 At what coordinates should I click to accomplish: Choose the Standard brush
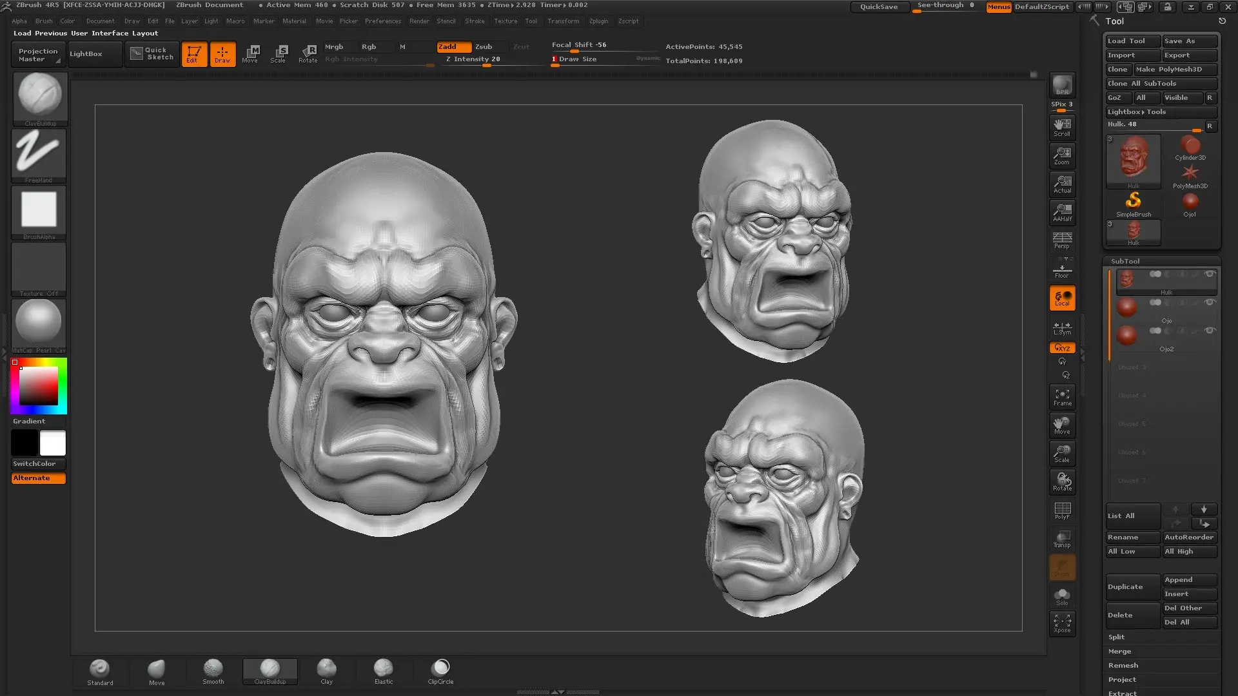[x=100, y=672]
